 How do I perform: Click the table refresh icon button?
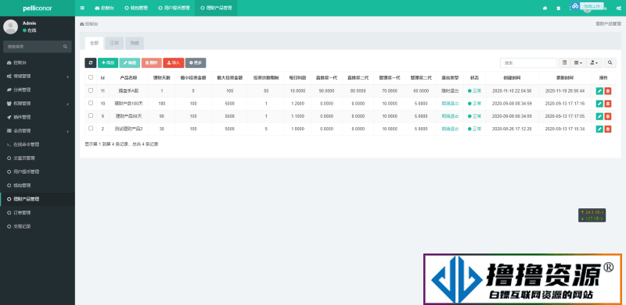click(x=91, y=62)
